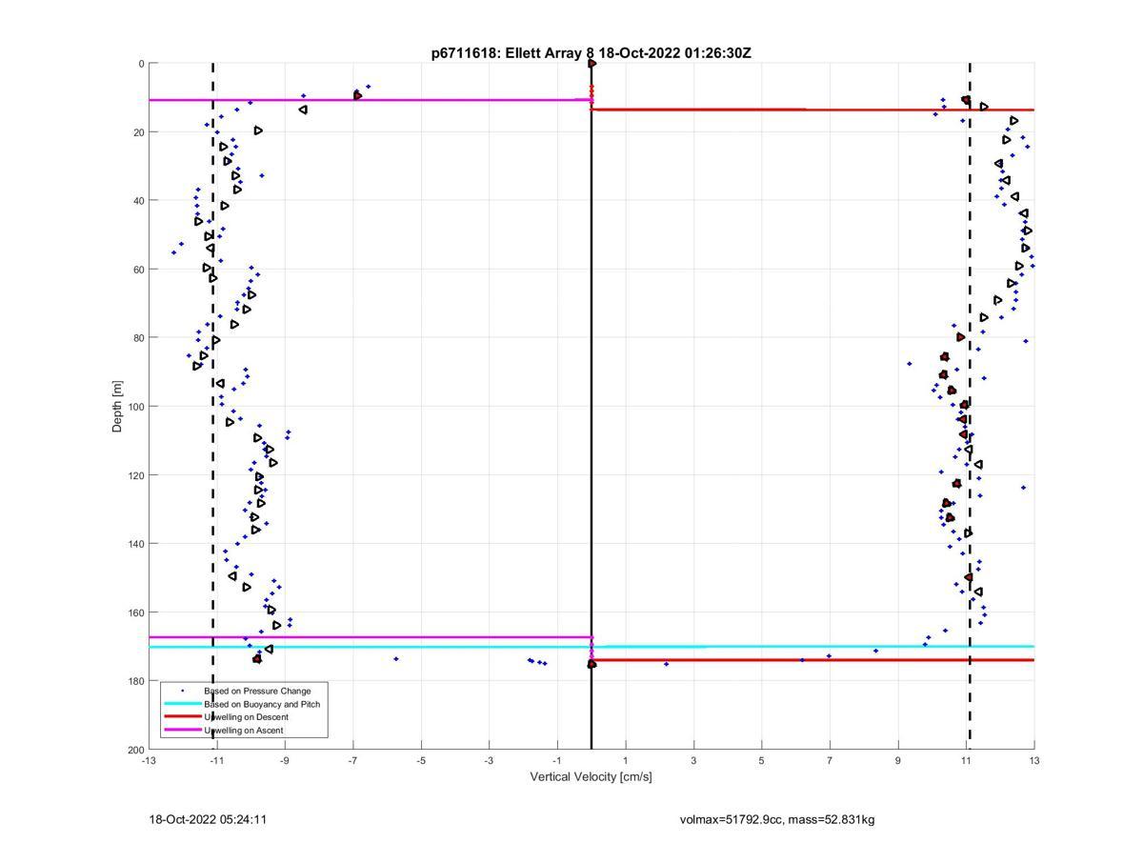Click the red descent line near 13 m depth
1143x843 pixels.
coord(812,110)
